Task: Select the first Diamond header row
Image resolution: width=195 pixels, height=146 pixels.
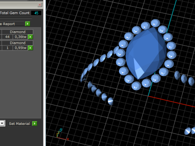Action: click(x=17, y=32)
